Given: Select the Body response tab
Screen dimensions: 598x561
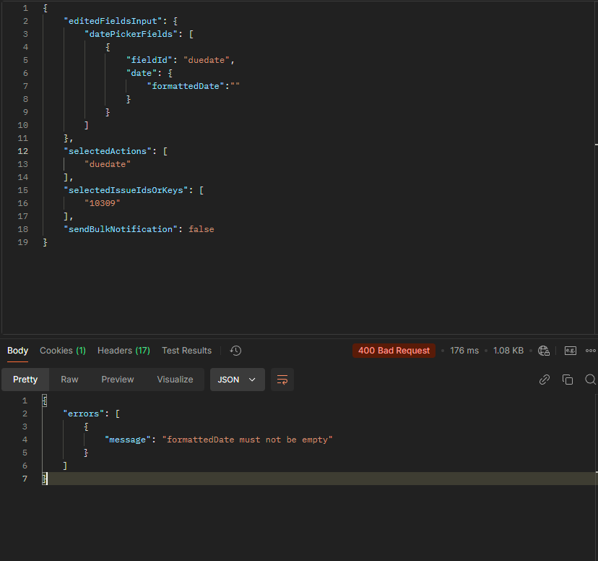Looking at the screenshot, I should click(x=17, y=351).
